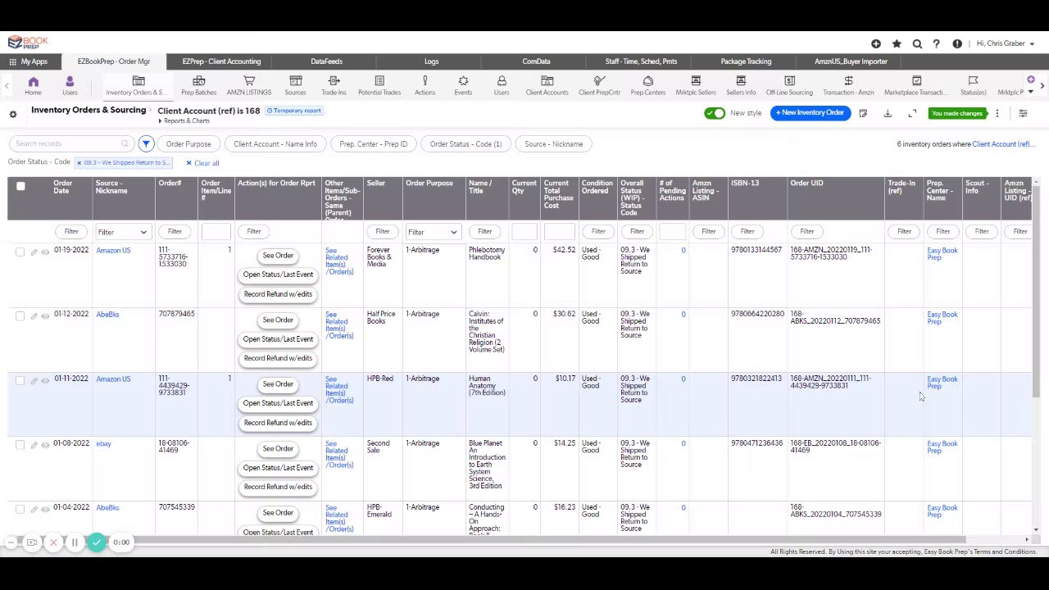Open the Prep Batches icon
The width and height of the screenshot is (1049, 590).
tap(198, 81)
